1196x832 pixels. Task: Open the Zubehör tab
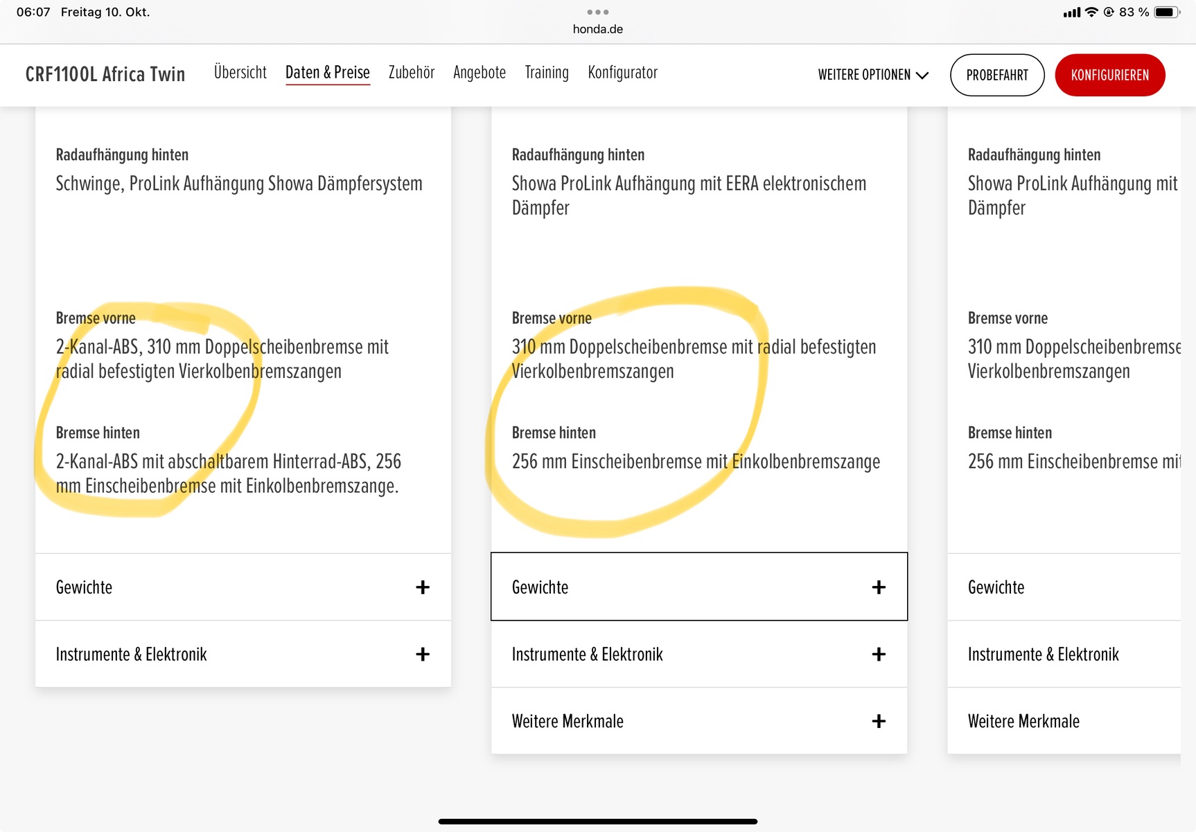411,72
